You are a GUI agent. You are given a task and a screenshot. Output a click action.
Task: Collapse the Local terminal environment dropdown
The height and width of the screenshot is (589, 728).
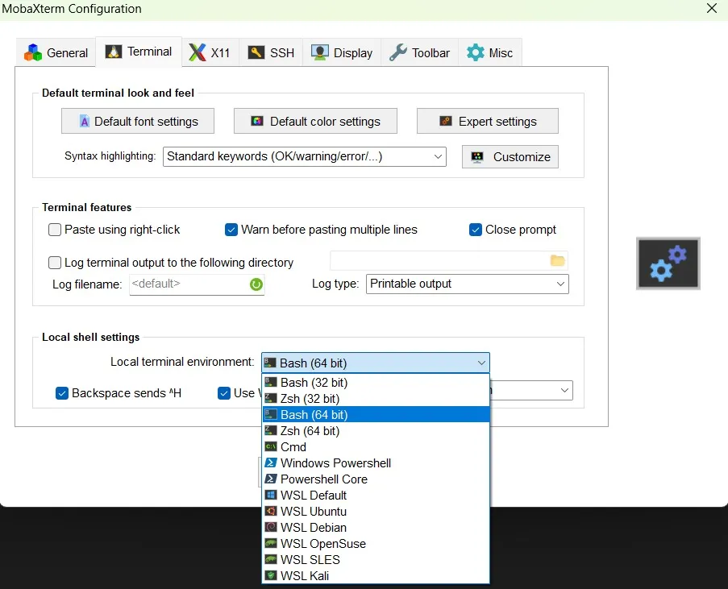pos(481,363)
